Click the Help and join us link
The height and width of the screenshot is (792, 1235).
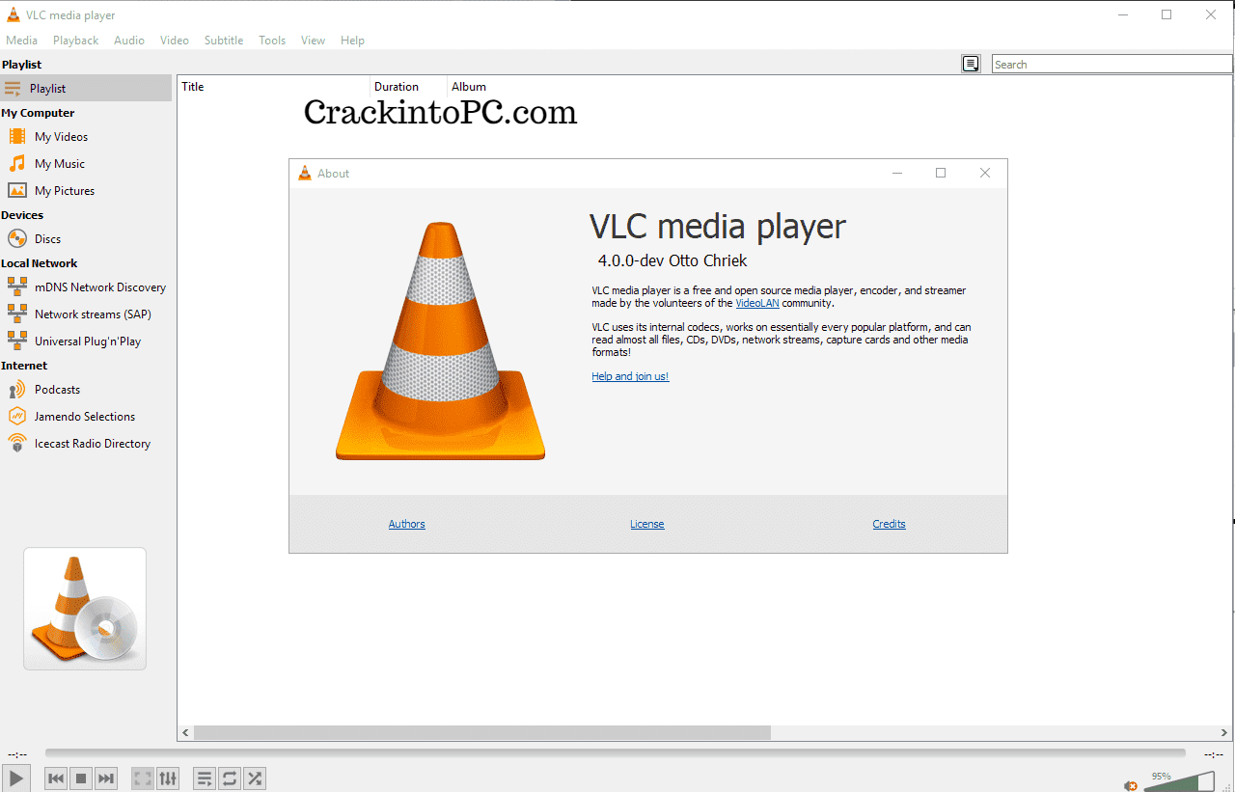[630, 376]
